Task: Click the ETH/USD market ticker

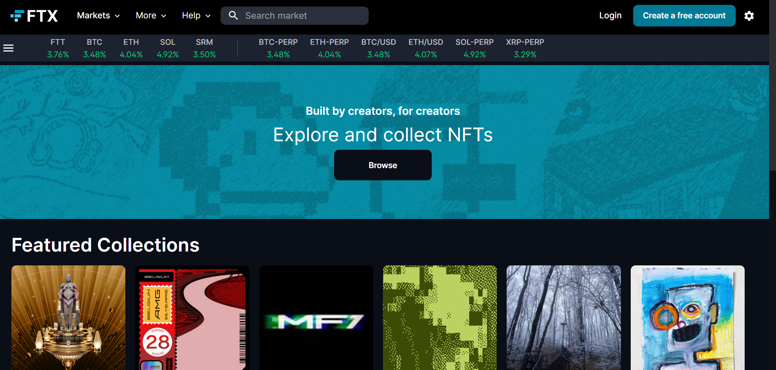Action: pos(426,48)
